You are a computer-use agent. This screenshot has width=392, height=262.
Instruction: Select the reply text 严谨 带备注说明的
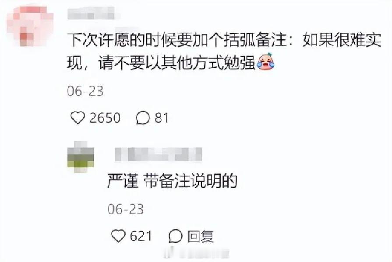click(172, 180)
